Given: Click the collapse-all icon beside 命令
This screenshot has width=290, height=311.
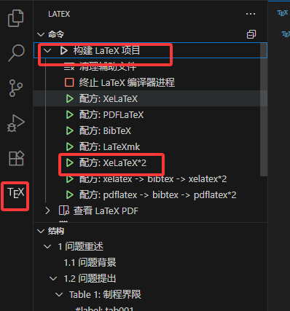Looking at the screenshot, I should point(251,34).
